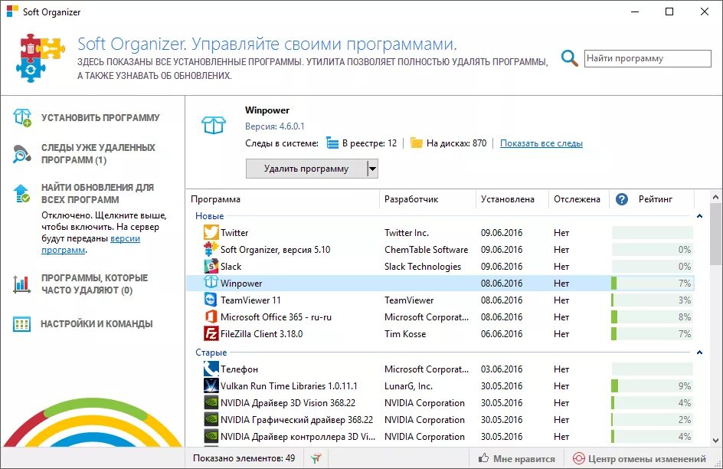
Task: Click the rating help question mark icon
Action: [x=622, y=199]
